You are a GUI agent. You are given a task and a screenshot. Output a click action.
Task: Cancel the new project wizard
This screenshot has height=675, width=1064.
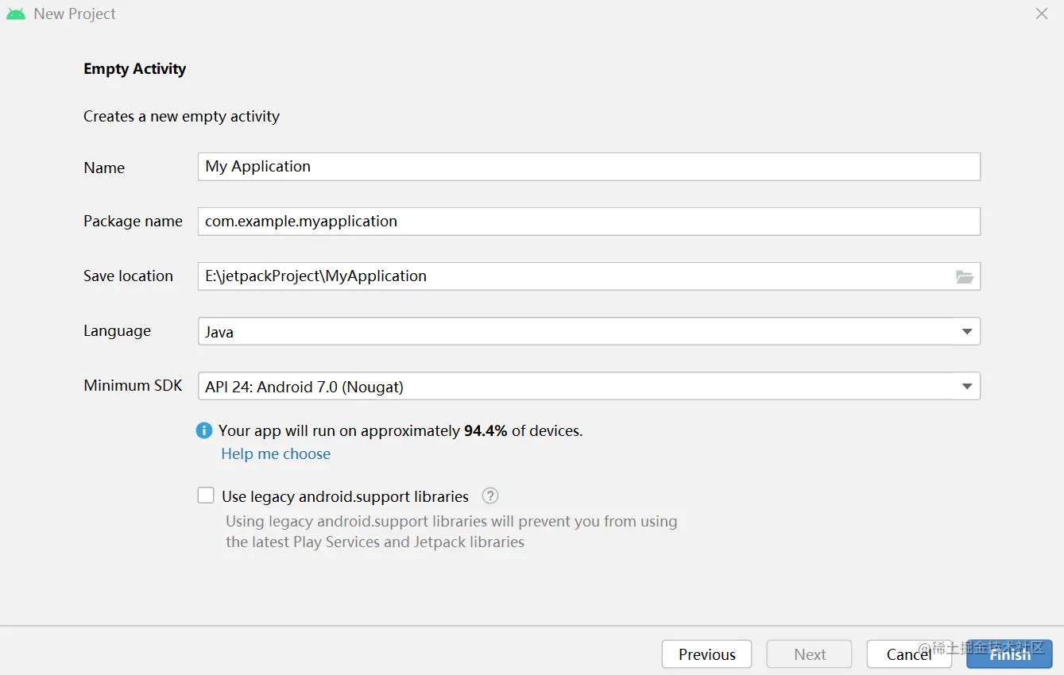pyautogui.click(x=908, y=654)
